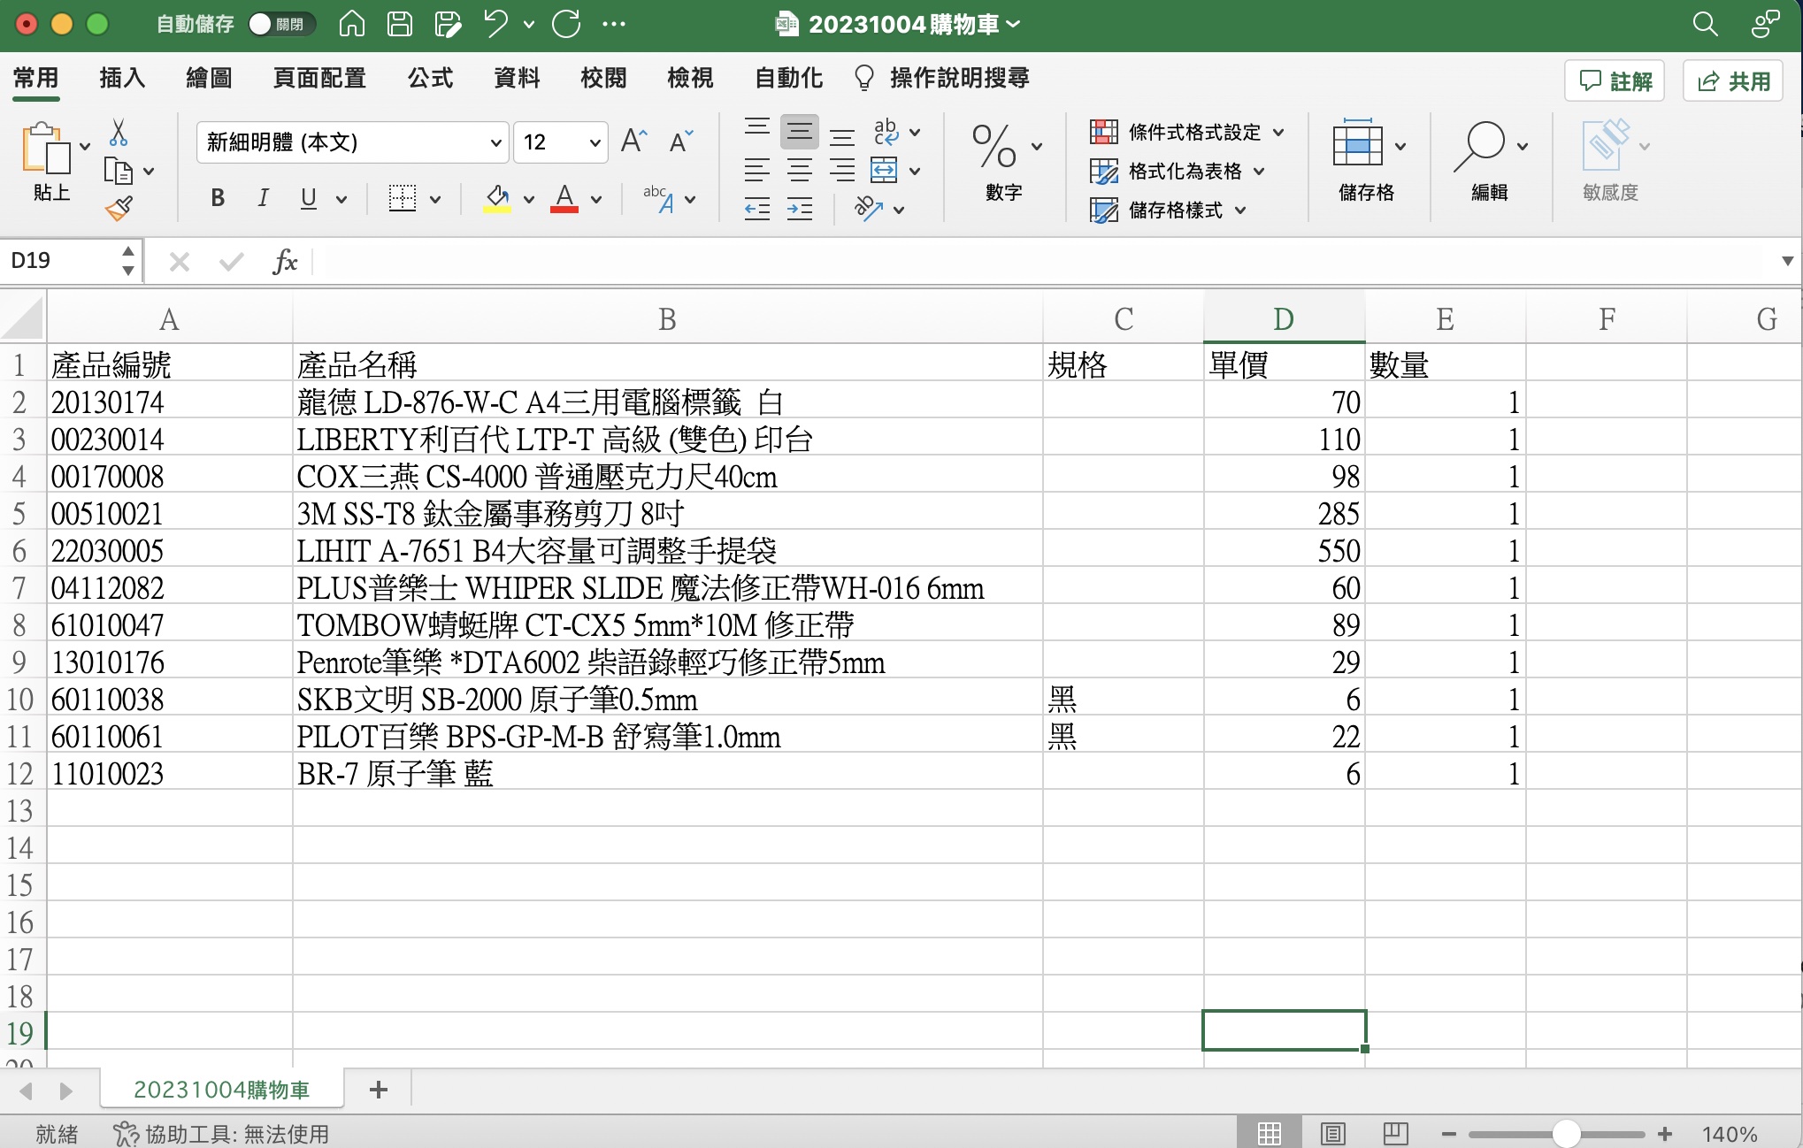Image resolution: width=1803 pixels, height=1148 pixels.
Task: Click the Save As icon with pencil
Action: (449, 24)
